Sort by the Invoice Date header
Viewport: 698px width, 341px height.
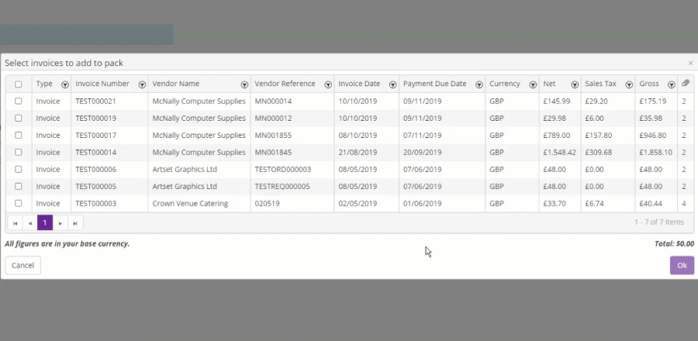pyautogui.click(x=359, y=84)
